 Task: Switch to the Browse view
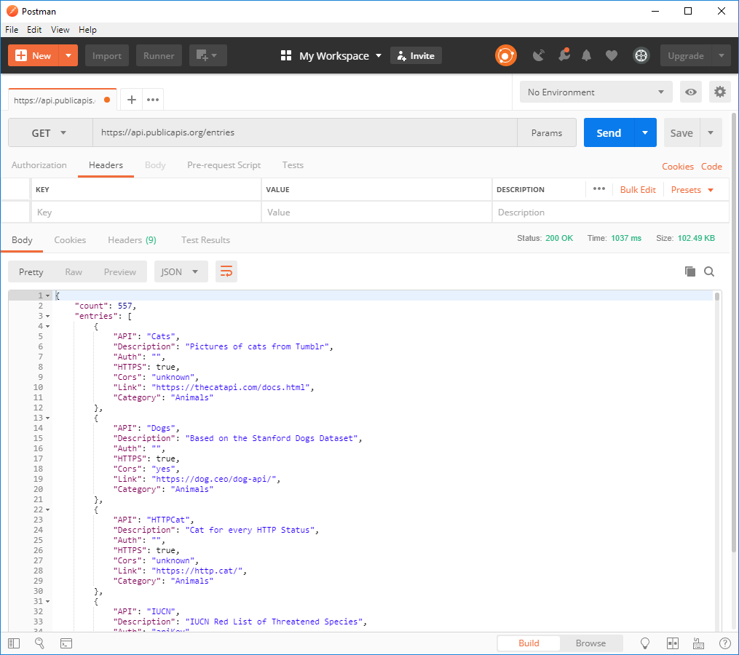[590, 643]
